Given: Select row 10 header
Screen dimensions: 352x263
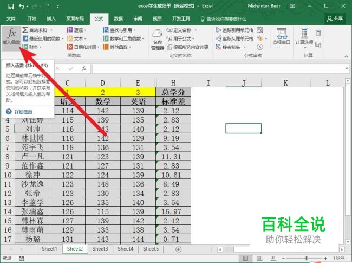Looking at the screenshot, I should pyautogui.click(x=8, y=175).
